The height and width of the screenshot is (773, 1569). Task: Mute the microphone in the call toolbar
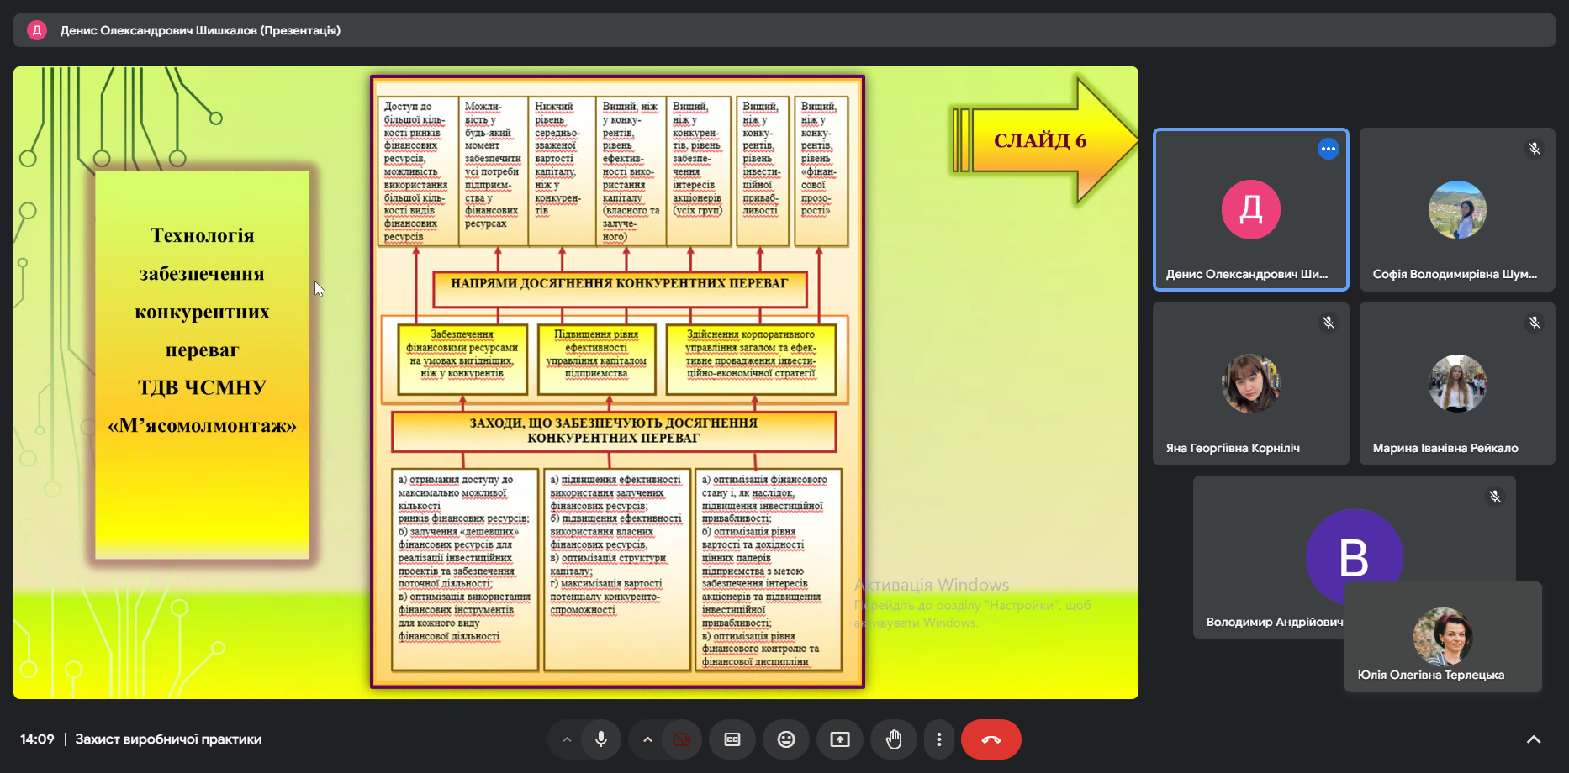[x=601, y=739]
